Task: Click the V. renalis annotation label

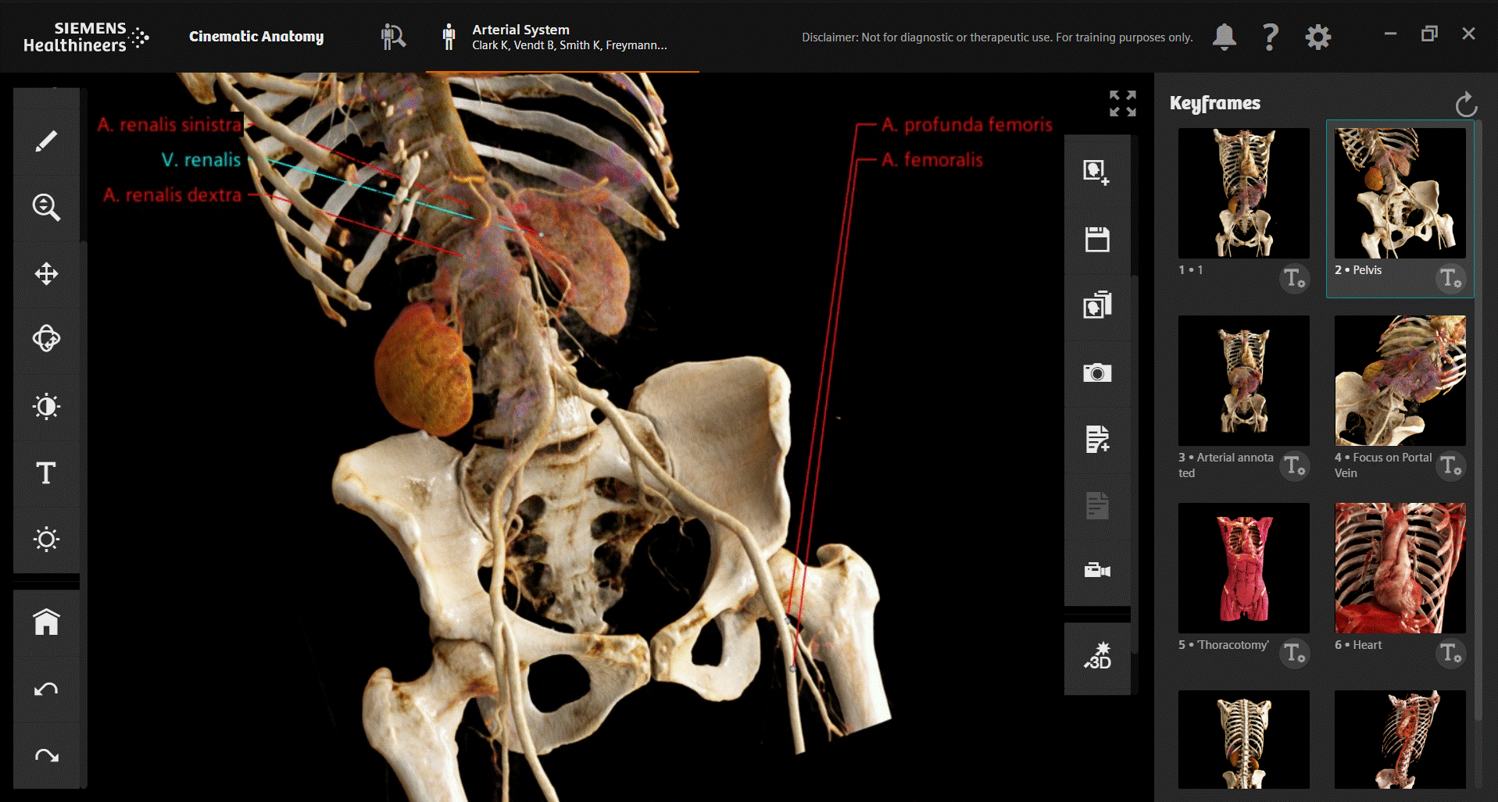Action: [201, 160]
